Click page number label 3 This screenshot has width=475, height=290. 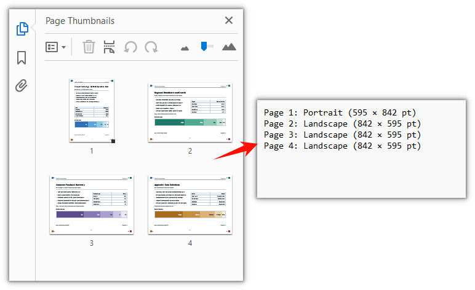pos(92,243)
